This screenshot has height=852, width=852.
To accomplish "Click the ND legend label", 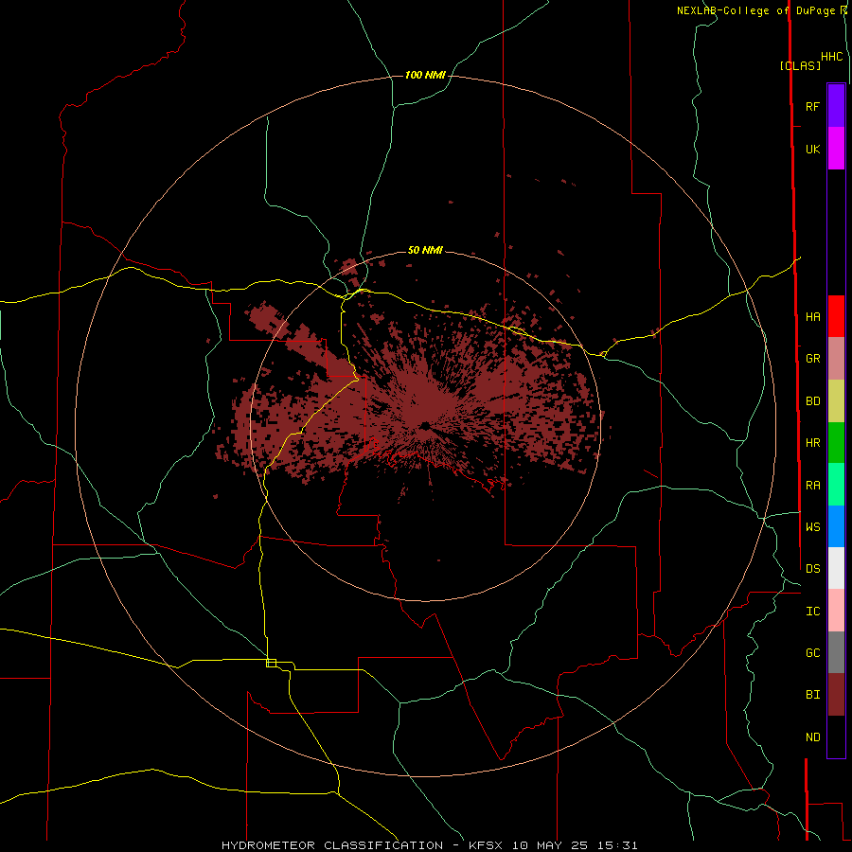I will coord(812,737).
